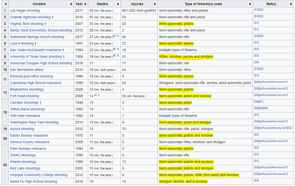Open Santa Fe High School shooting link
295x186 pixels.
33,181
